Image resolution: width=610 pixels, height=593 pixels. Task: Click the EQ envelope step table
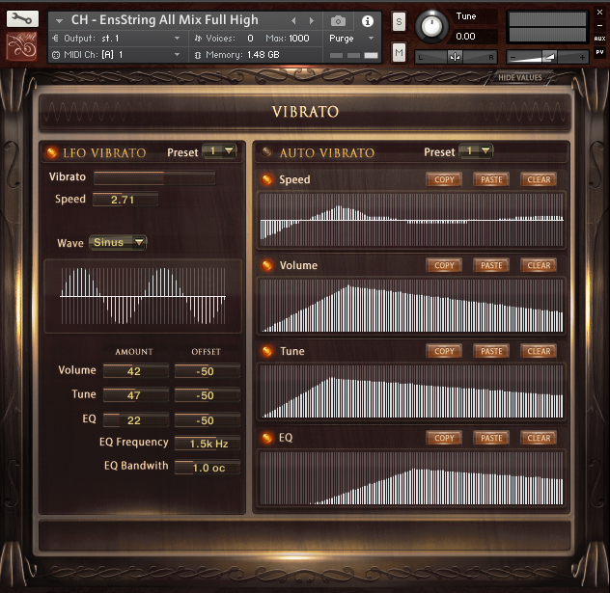(x=411, y=478)
